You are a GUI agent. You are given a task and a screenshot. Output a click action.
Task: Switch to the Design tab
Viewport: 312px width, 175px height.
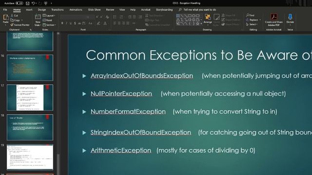[x=42, y=10]
